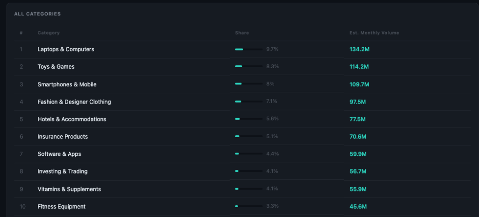
Task: Open the Investing & Trading category
Action: coord(63,172)
